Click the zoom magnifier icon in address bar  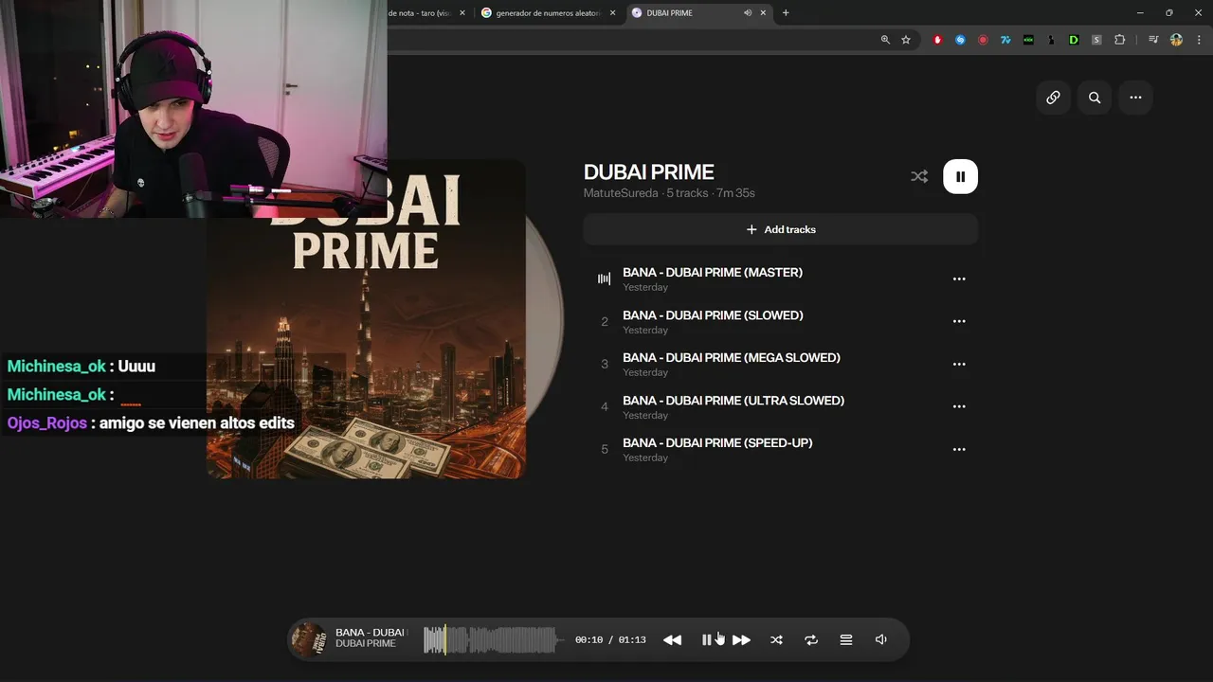tap(885, 40)
